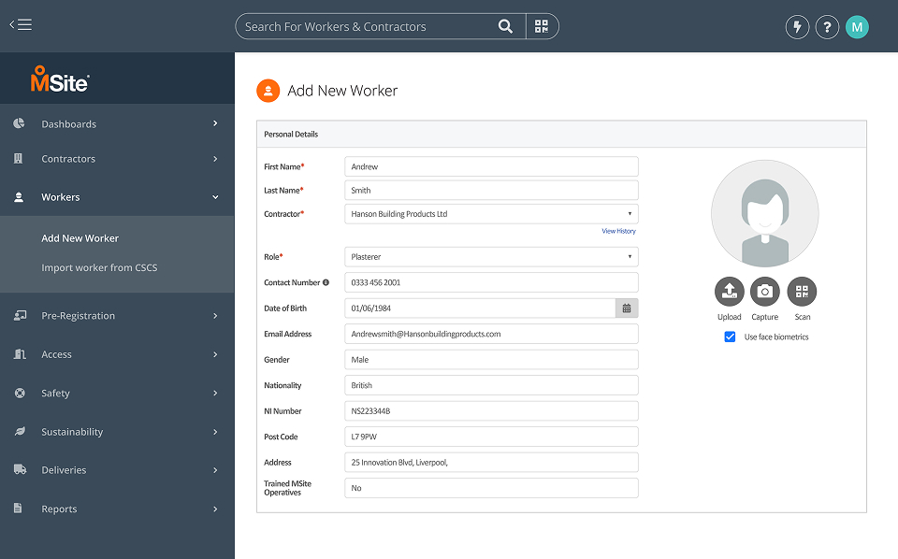Open the Reports menu item
Viewport: 898px width, 559px height.
point(117,509)
